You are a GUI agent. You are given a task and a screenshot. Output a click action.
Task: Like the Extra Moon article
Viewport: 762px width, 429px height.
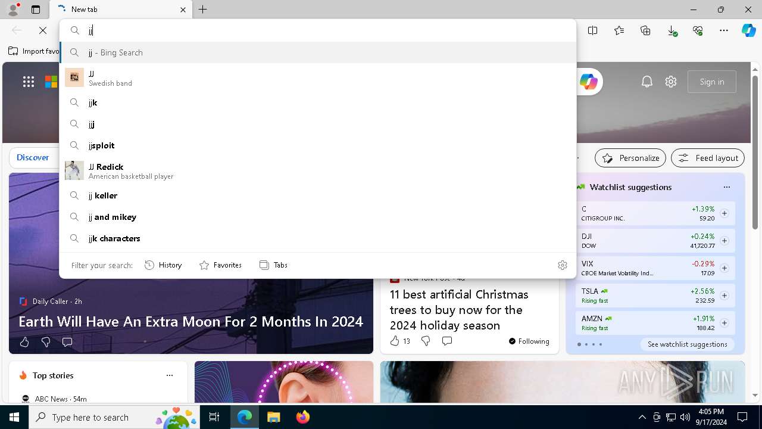[x=24, y=342]
